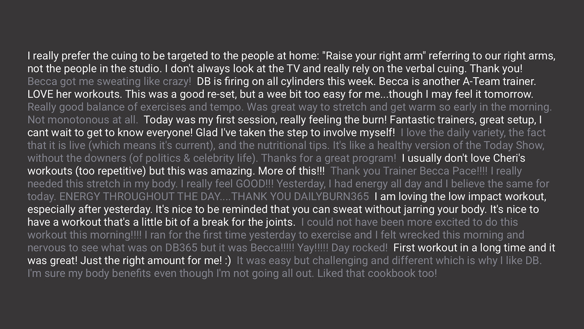Click 'Thank you Trainer Becca Pace!!!!' review

click(x=288, y=184)
